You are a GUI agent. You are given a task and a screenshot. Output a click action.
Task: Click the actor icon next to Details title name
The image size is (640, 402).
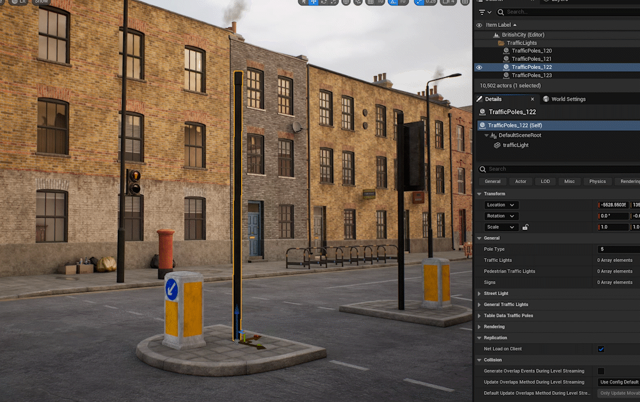coord(483,112)
